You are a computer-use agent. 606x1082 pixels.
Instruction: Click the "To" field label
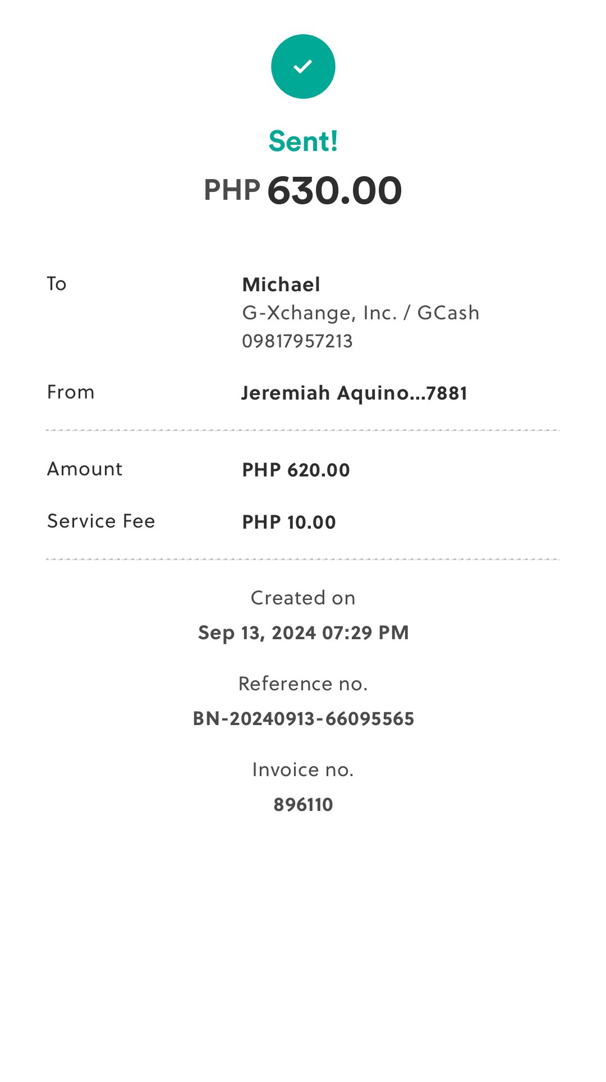57,284
